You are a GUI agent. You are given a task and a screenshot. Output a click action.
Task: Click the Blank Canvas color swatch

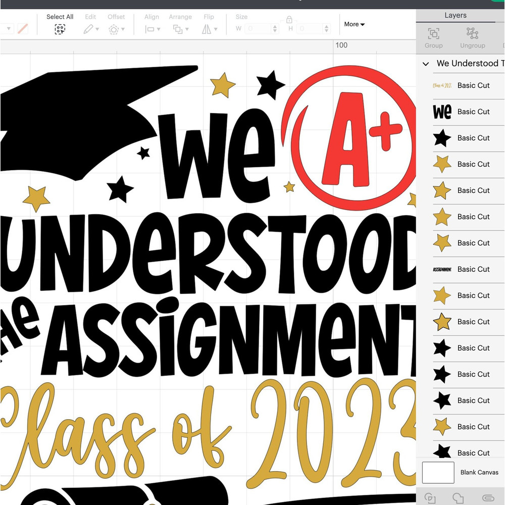tap(437, 472)
